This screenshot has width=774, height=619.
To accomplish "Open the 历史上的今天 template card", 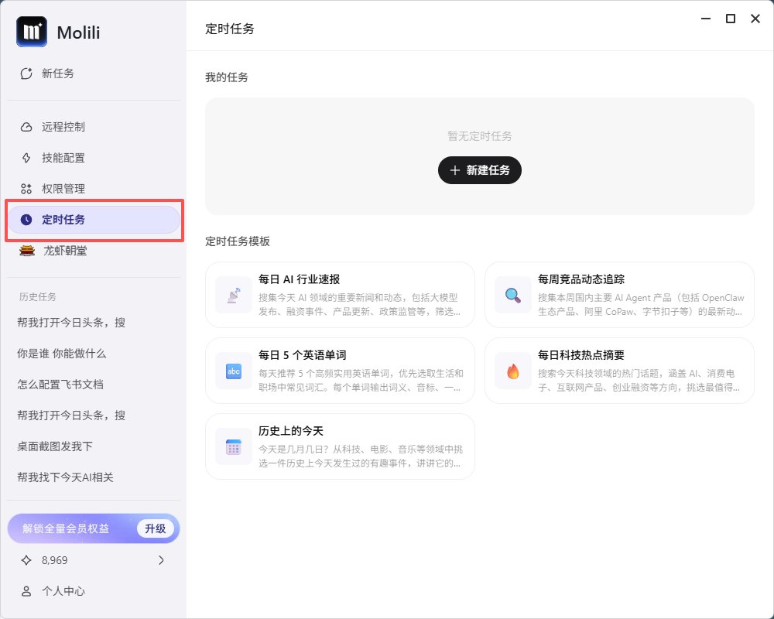I will click(341, 446).
